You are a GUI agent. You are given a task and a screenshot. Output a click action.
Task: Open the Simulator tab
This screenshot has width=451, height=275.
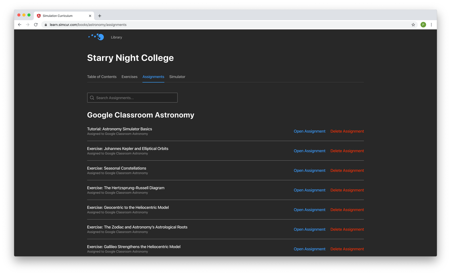point(177,77)
